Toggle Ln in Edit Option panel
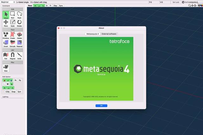This screenshot has width=203, height=135. [x=9, y=88]
